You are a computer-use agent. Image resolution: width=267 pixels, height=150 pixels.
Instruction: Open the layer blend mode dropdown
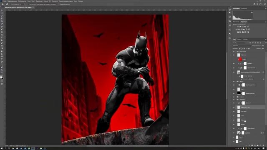pyautogui.click(x=242, y=46)
